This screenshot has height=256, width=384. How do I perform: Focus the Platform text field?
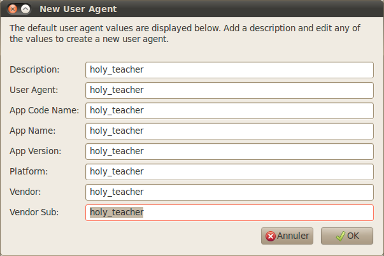pyautogui.click(x=229, y=171)
